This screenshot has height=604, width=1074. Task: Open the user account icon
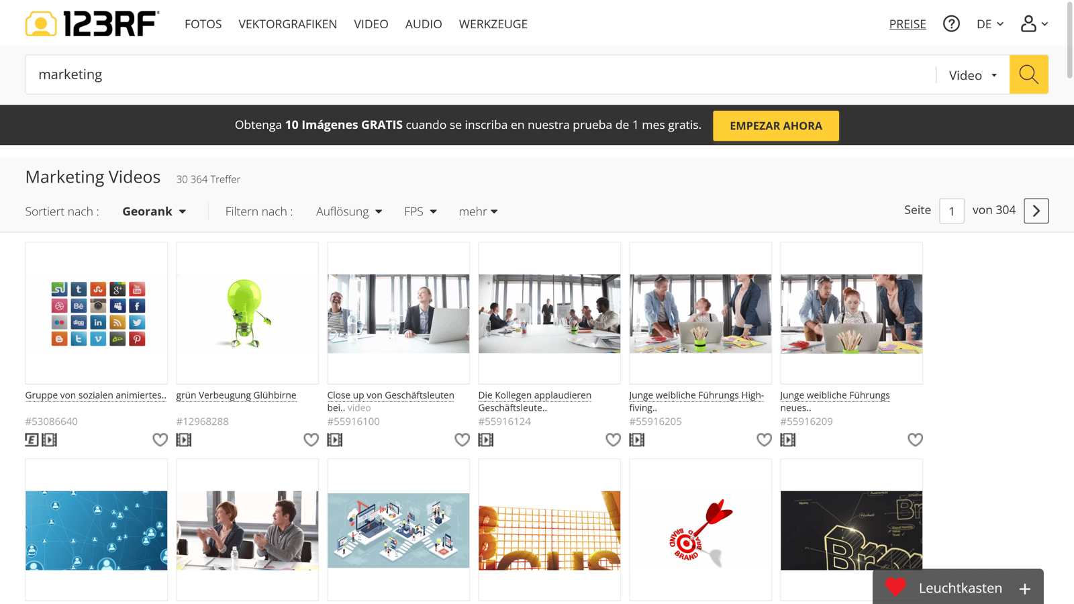point(1029,23)
